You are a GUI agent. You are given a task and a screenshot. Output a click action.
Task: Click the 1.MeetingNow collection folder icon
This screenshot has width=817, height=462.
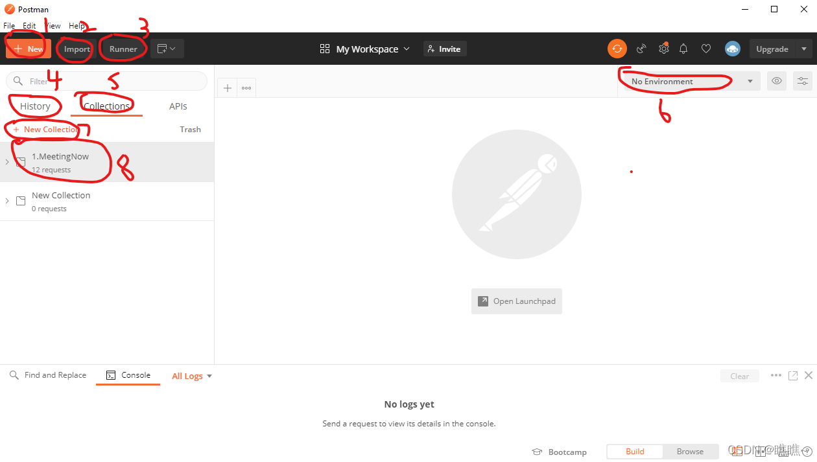pos(21,162)
